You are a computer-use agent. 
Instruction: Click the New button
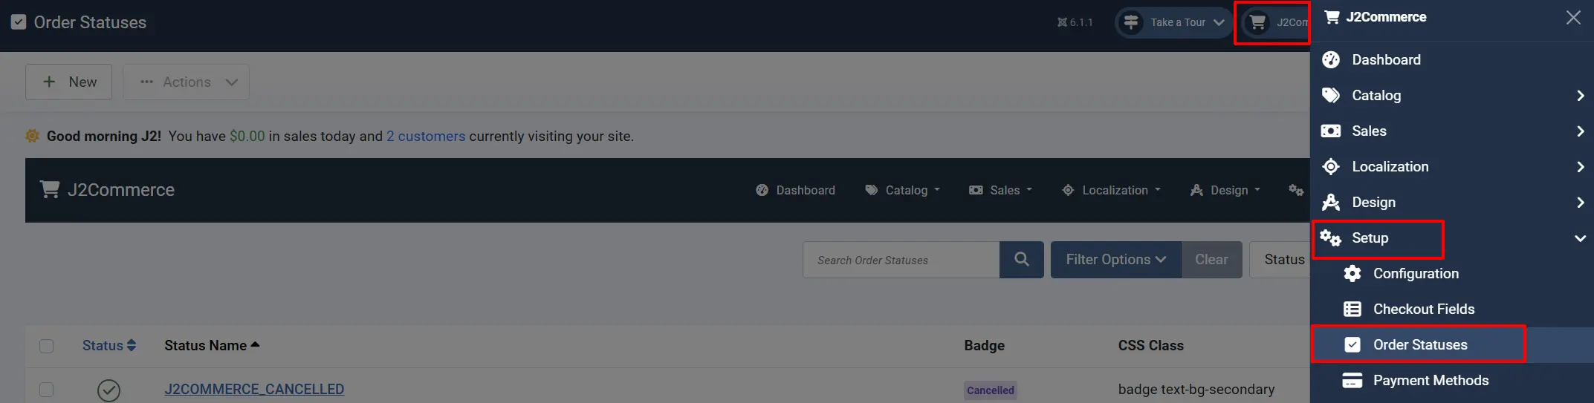[68, 82]
